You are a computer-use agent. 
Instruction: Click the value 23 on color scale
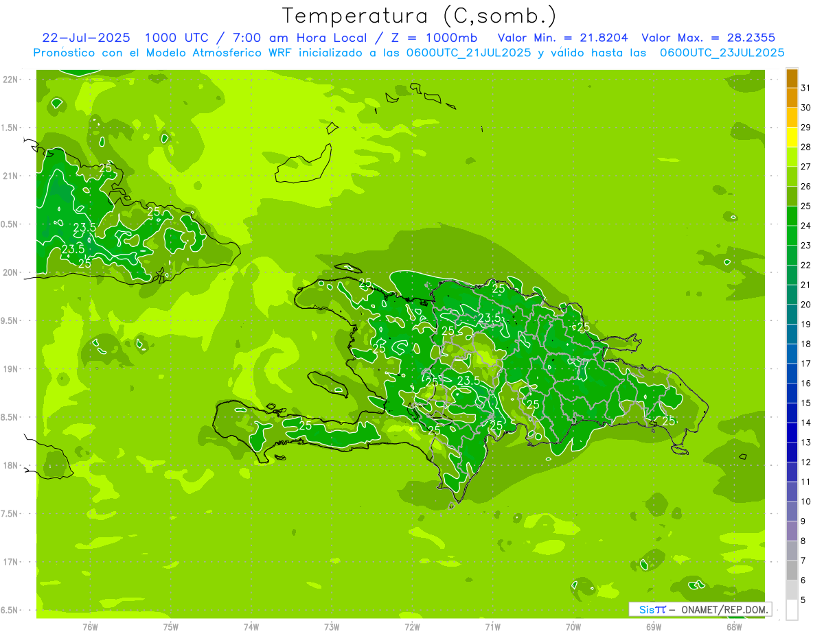(x=805, y=246)
